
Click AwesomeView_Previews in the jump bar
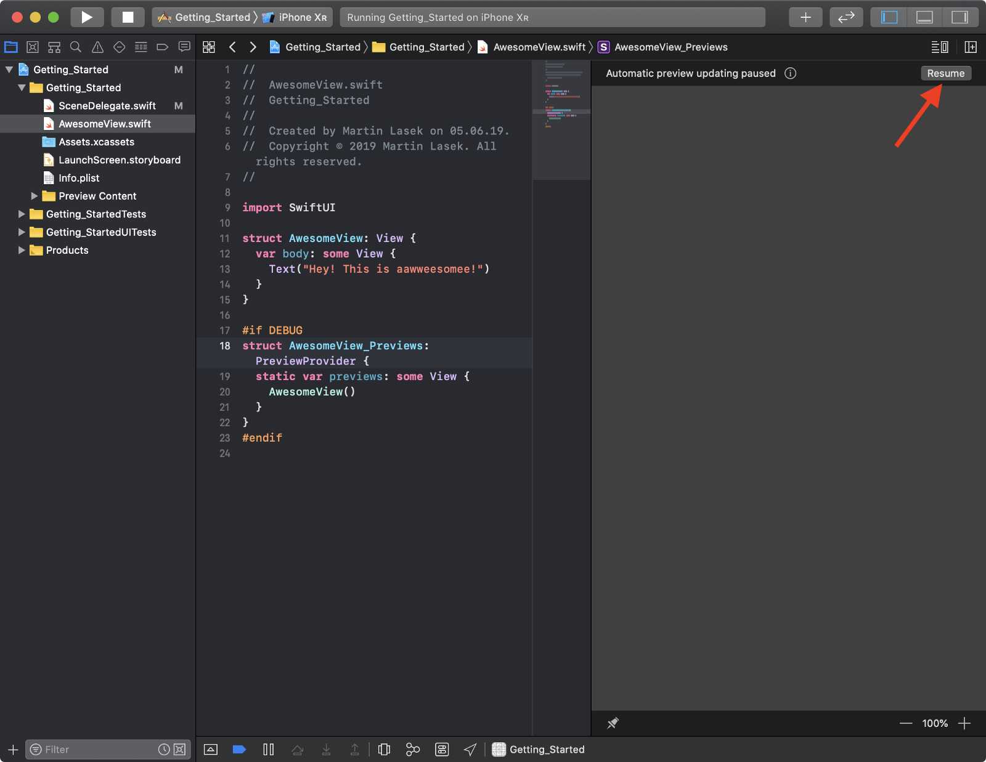[670, 47]
